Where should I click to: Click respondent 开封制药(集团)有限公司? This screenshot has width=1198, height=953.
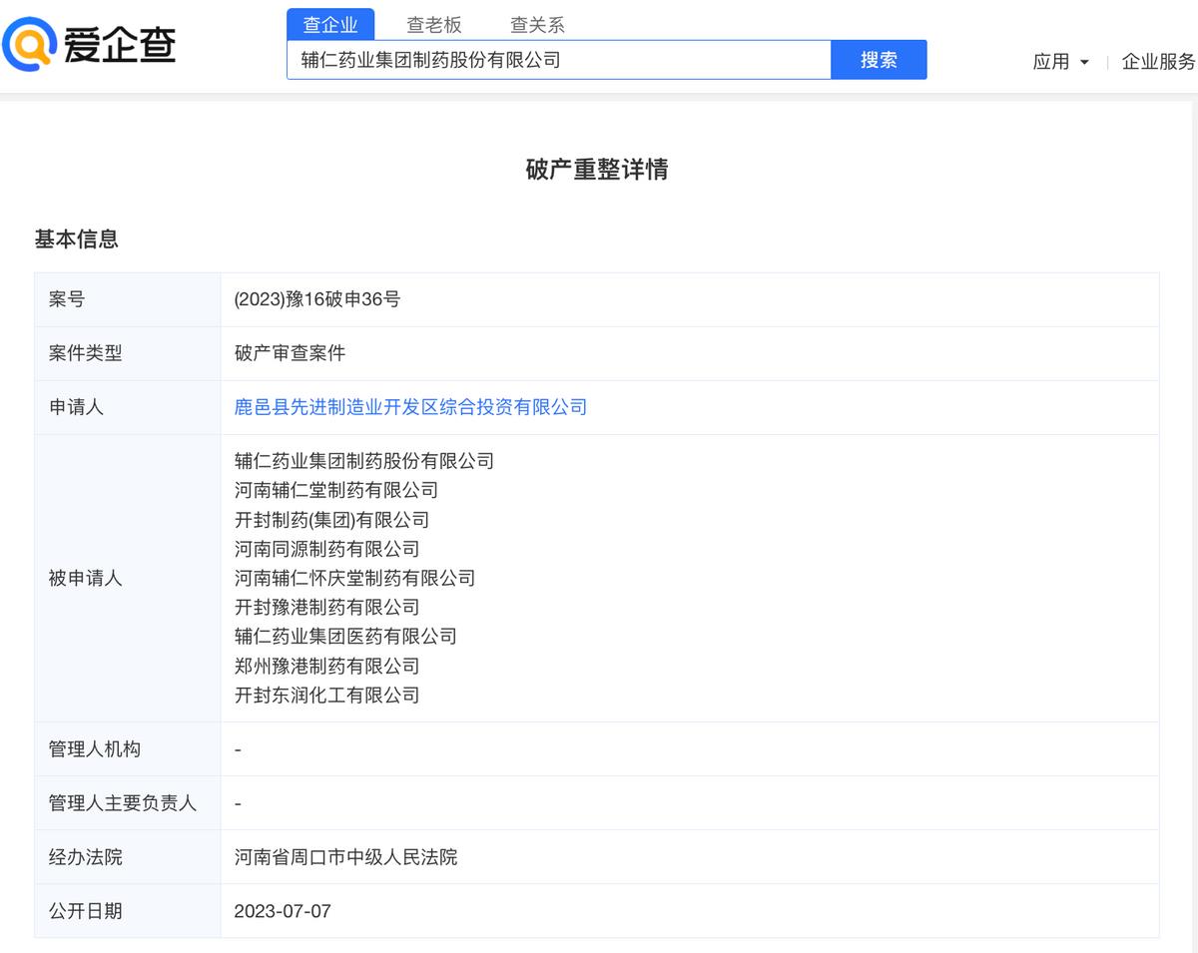[331, 520]
